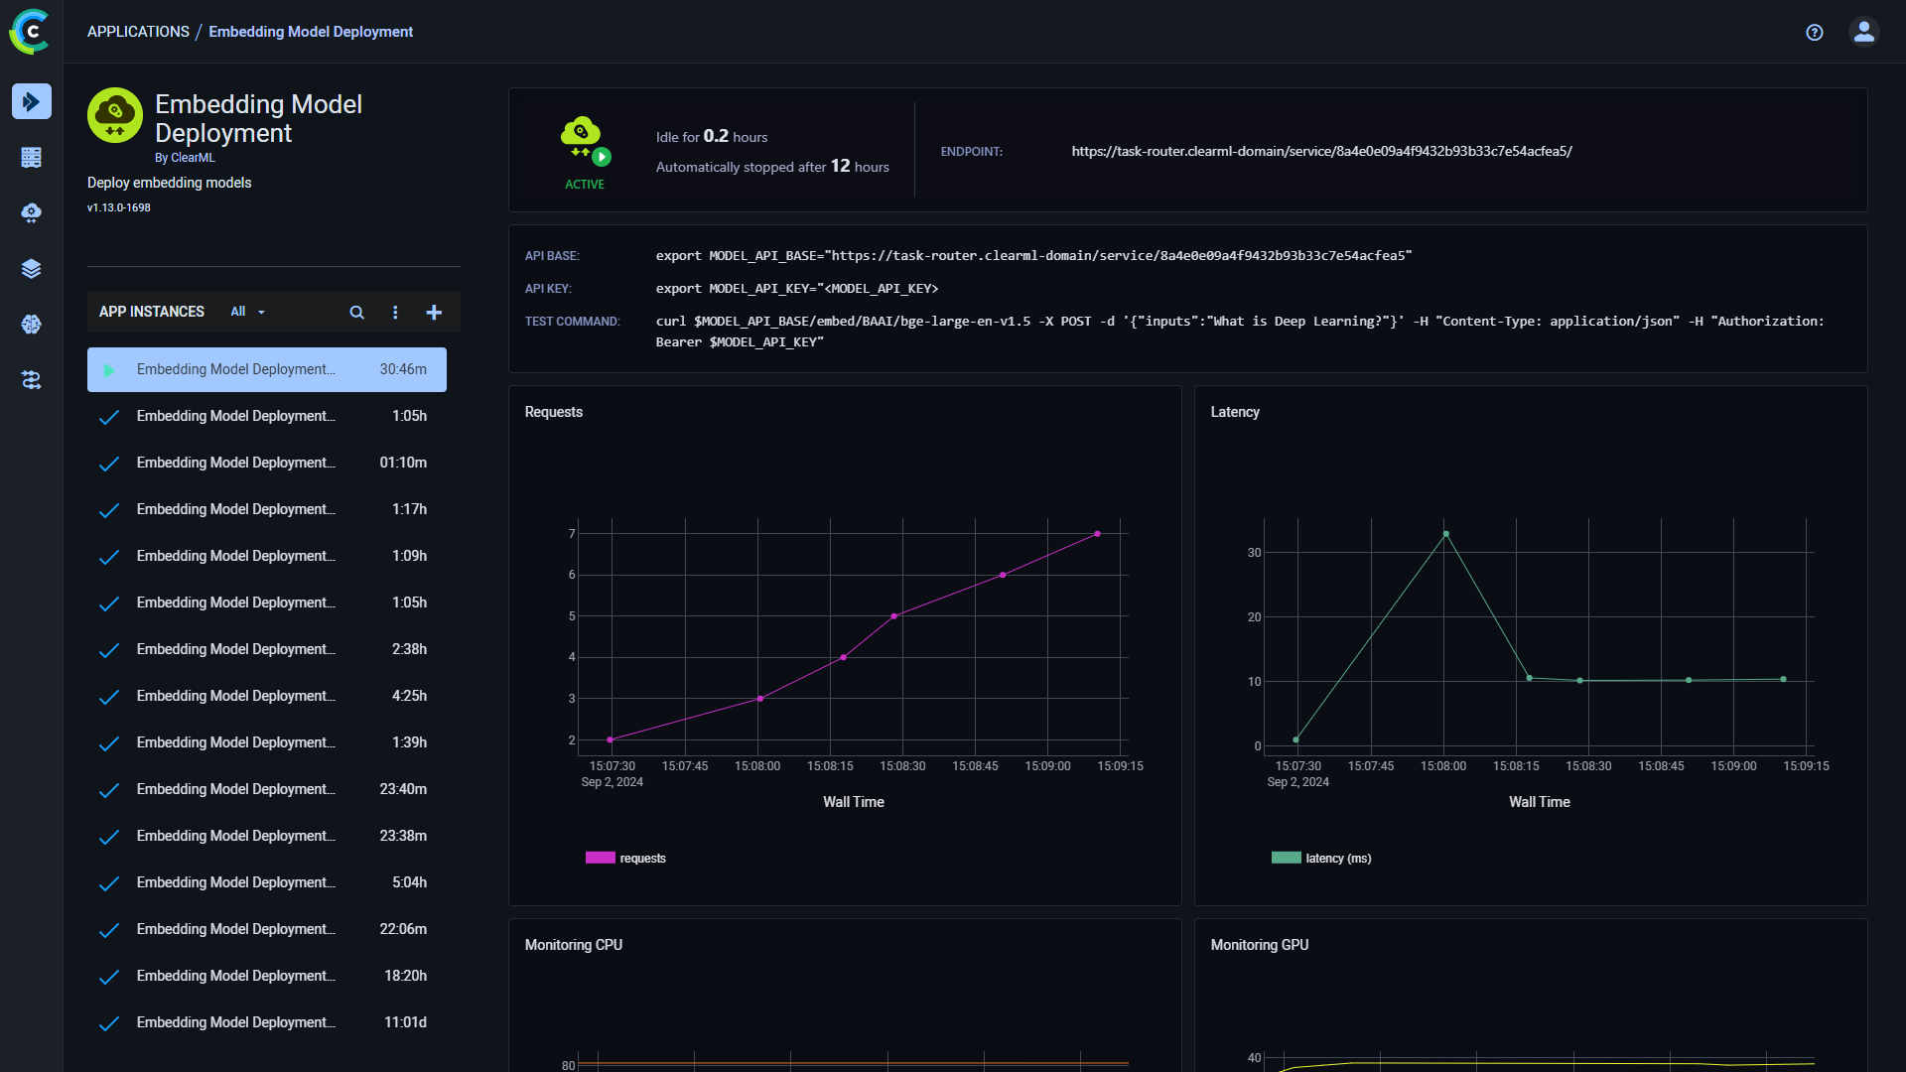
Task: Add new app instance with plus
Action: pos(434,312)
